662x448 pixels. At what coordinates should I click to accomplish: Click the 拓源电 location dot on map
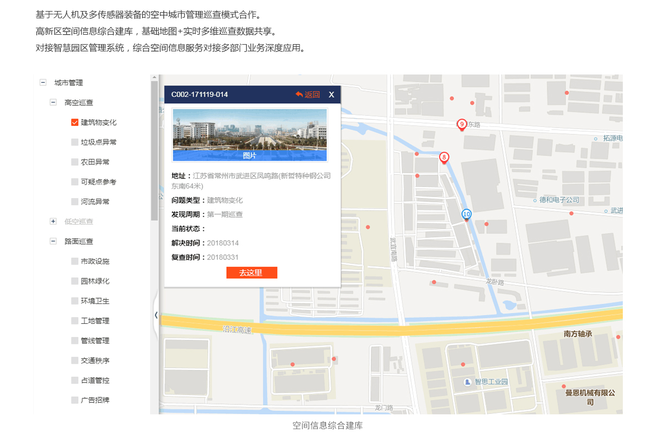click(596, 138)
